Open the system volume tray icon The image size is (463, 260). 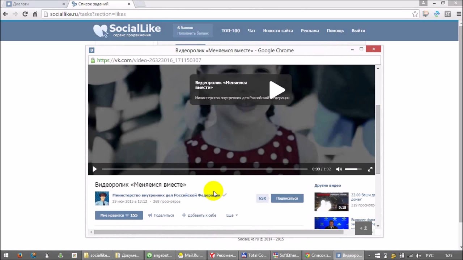(418, 255)
